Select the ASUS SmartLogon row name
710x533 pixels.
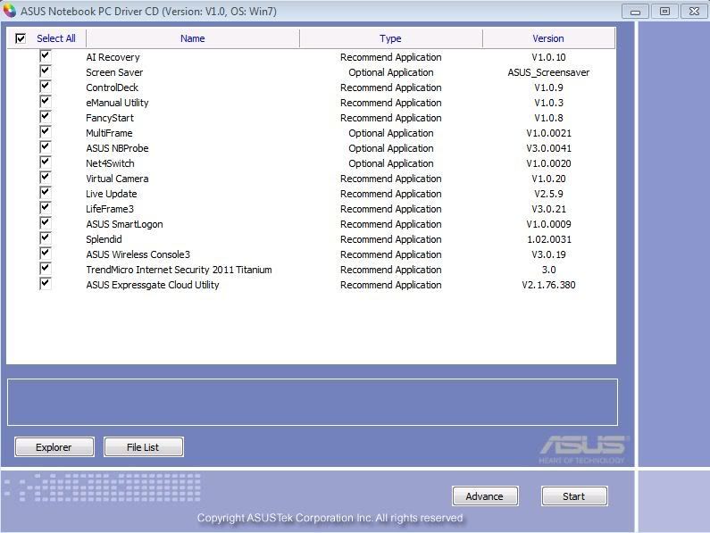point(124,224)
